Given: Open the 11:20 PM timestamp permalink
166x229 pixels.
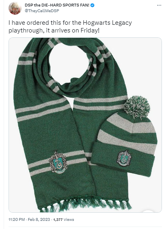Looking at the screenshot, I should coord(17,220).
